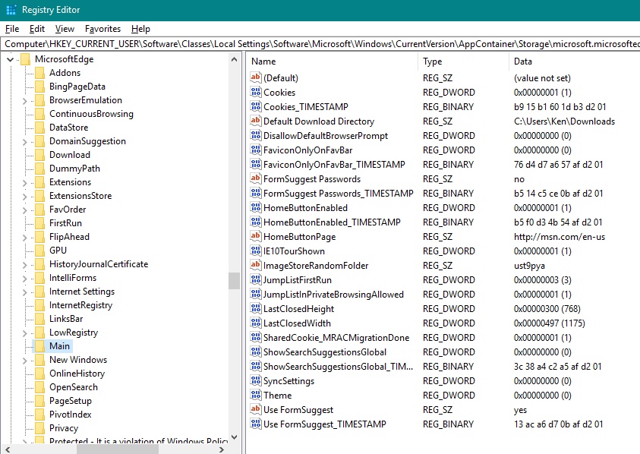Open the View menu
The width and height of the screenshot is (640, 454).
tap(65, 29)
